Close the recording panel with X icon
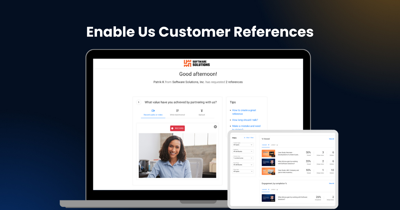Image resolution: width=400 pixels, height=210 pixels. [215, 127]
